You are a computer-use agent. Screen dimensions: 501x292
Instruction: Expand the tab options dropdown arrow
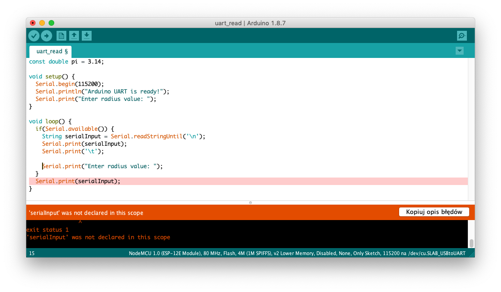click(x=459, y=51)
